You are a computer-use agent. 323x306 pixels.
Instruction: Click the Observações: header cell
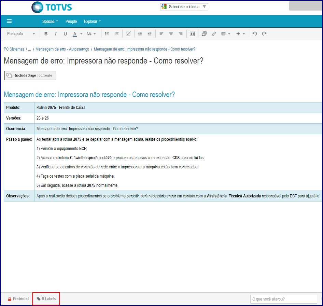[x=19, y=196]
